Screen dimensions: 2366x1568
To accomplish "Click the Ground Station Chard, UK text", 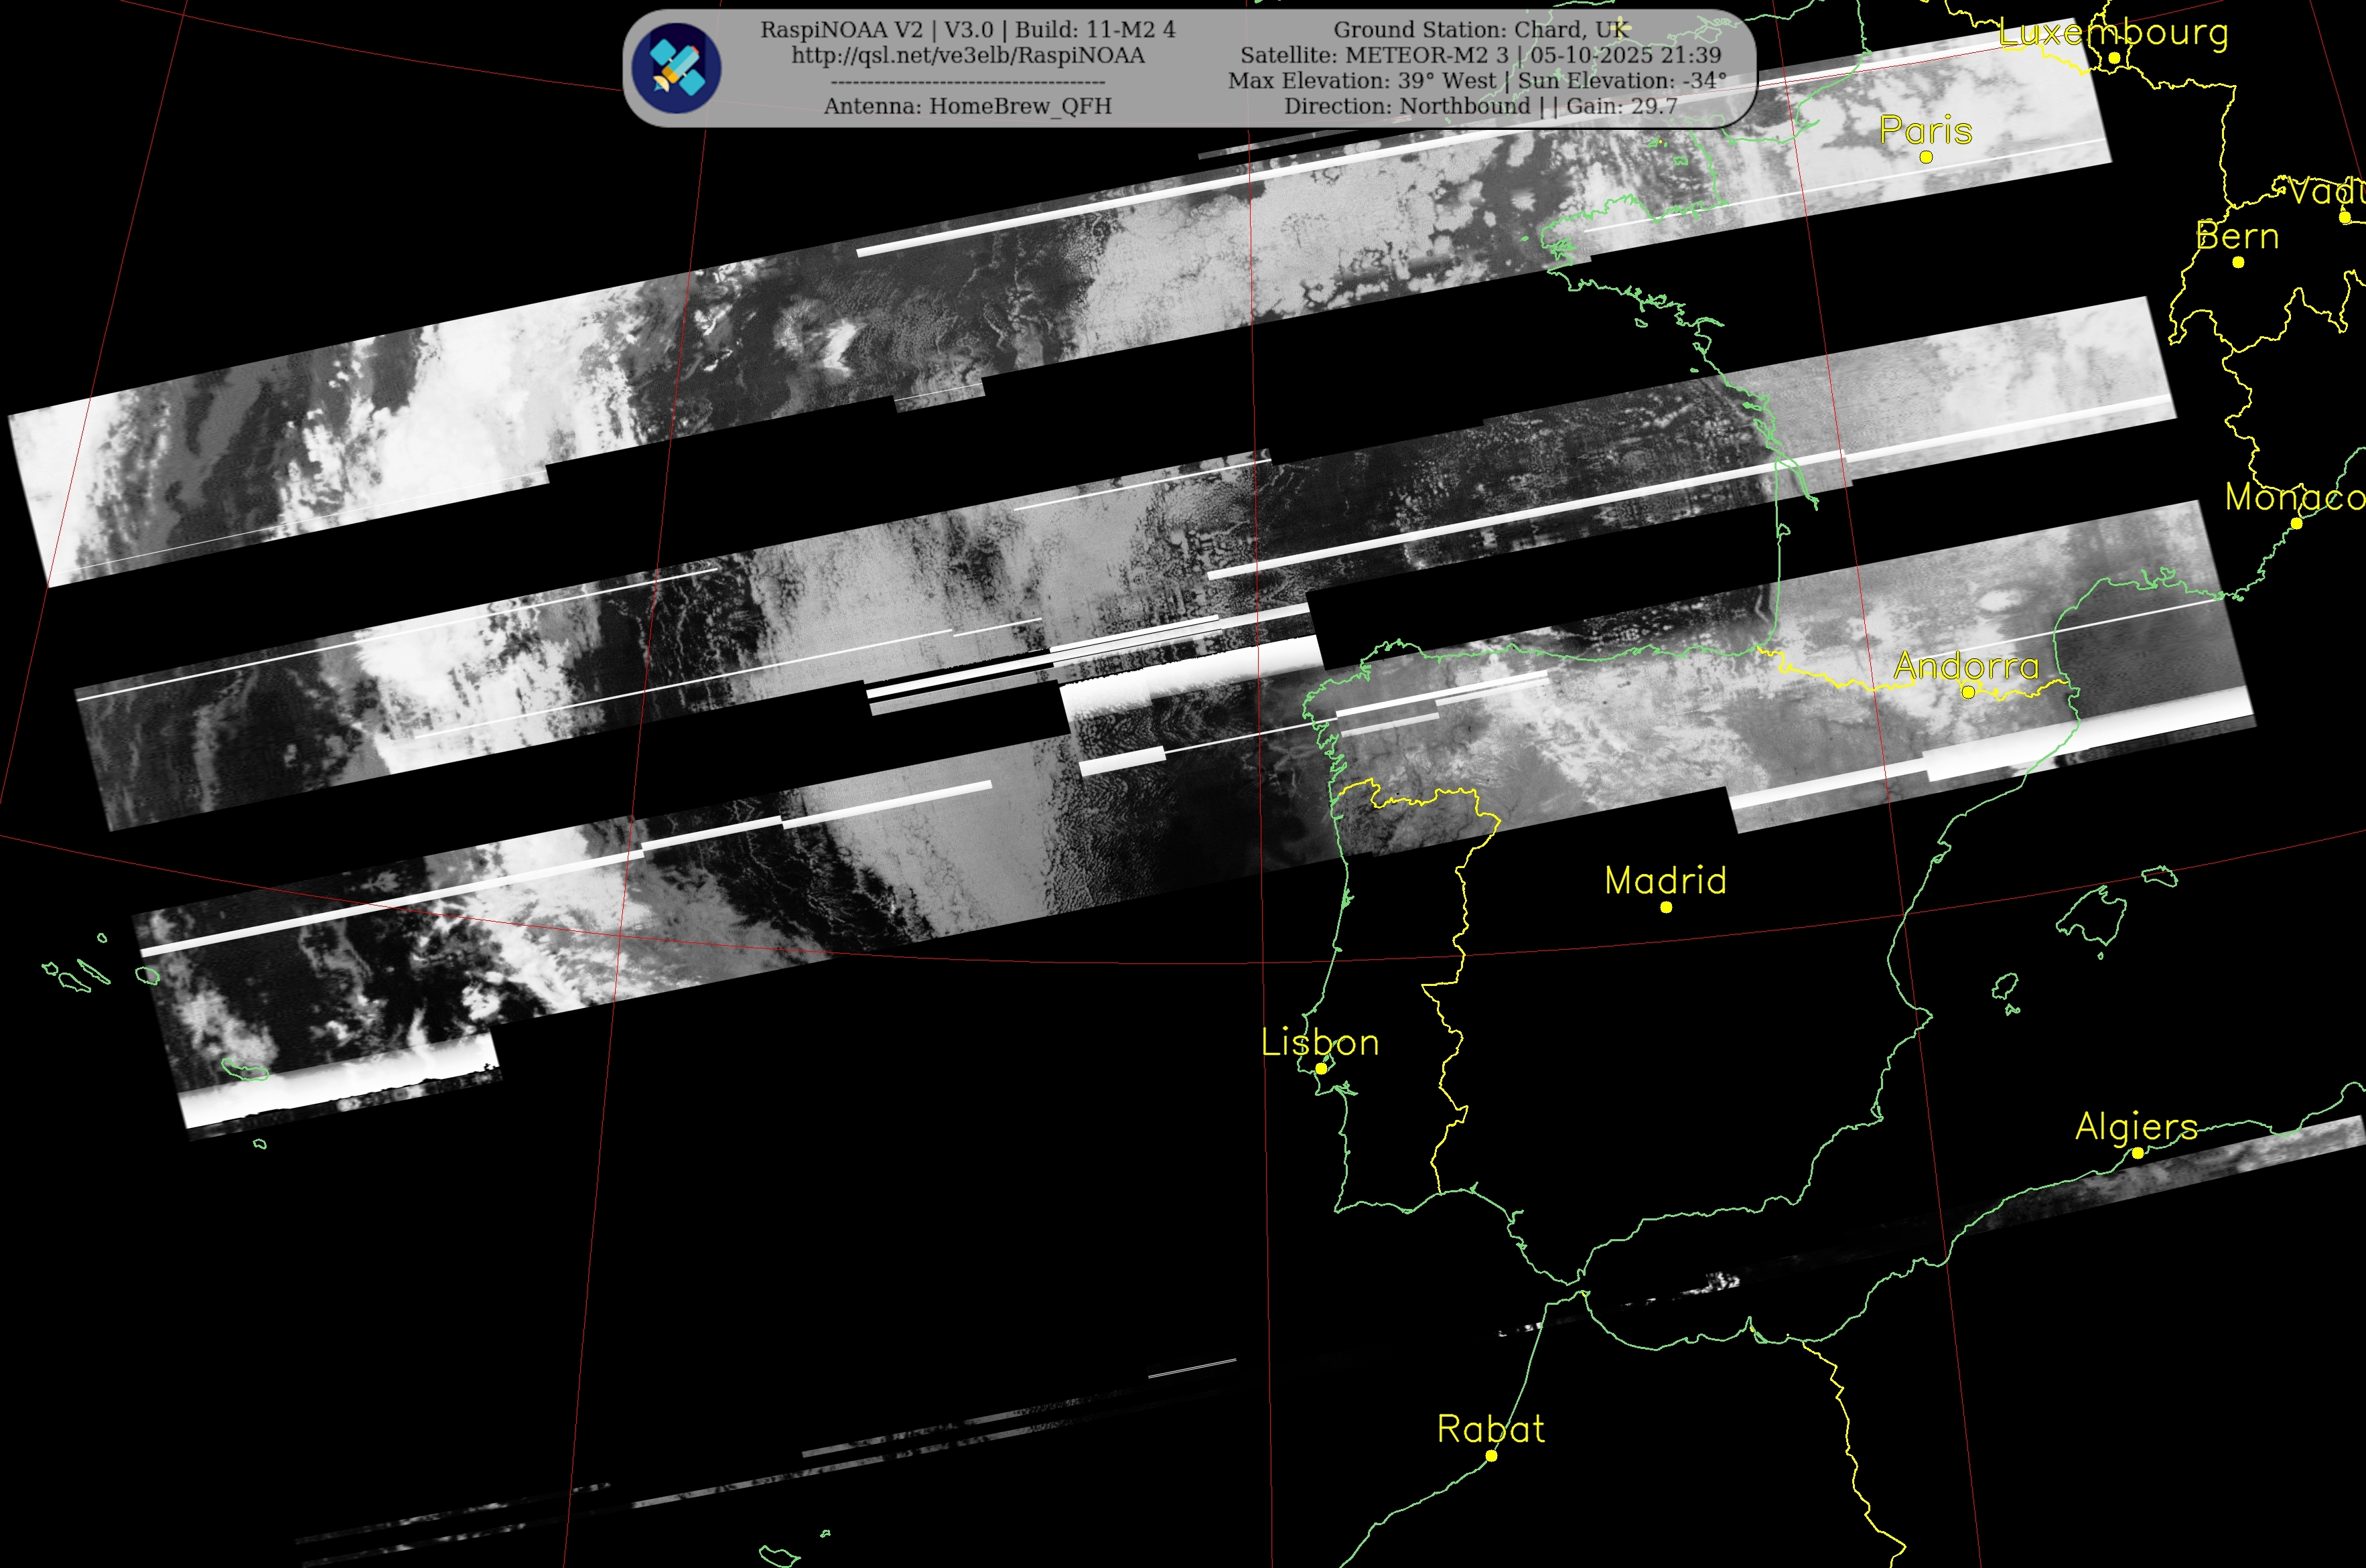I will tap(1481, 30).
